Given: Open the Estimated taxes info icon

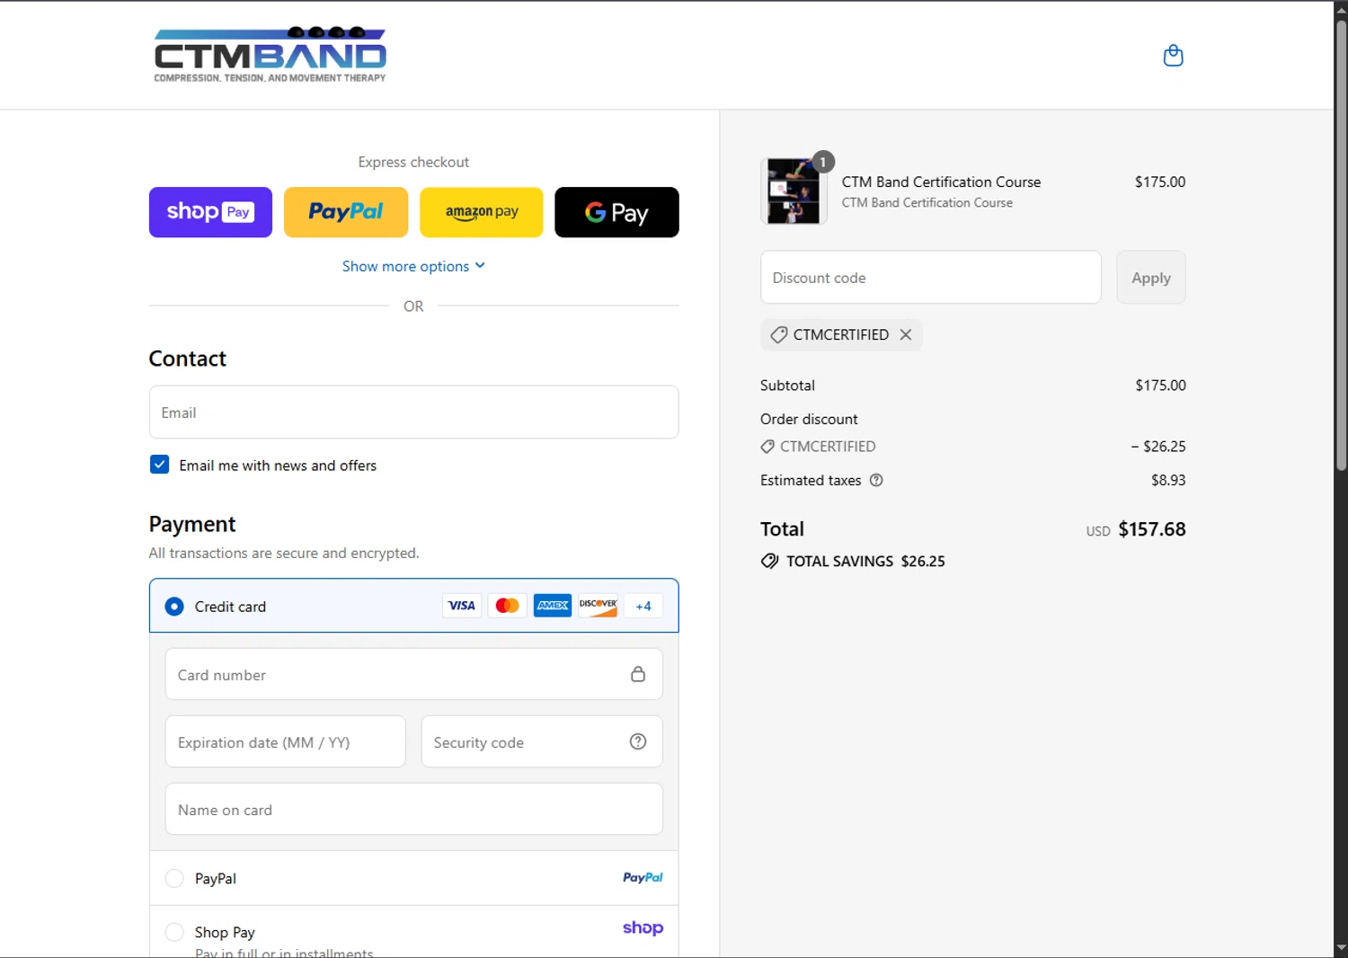Looking at the screenshot, I should 876,480.
